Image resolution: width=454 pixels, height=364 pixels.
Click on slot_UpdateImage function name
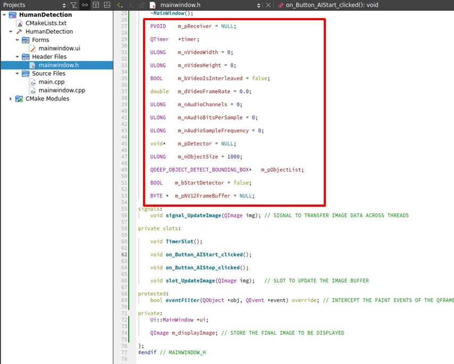[190, 281]
